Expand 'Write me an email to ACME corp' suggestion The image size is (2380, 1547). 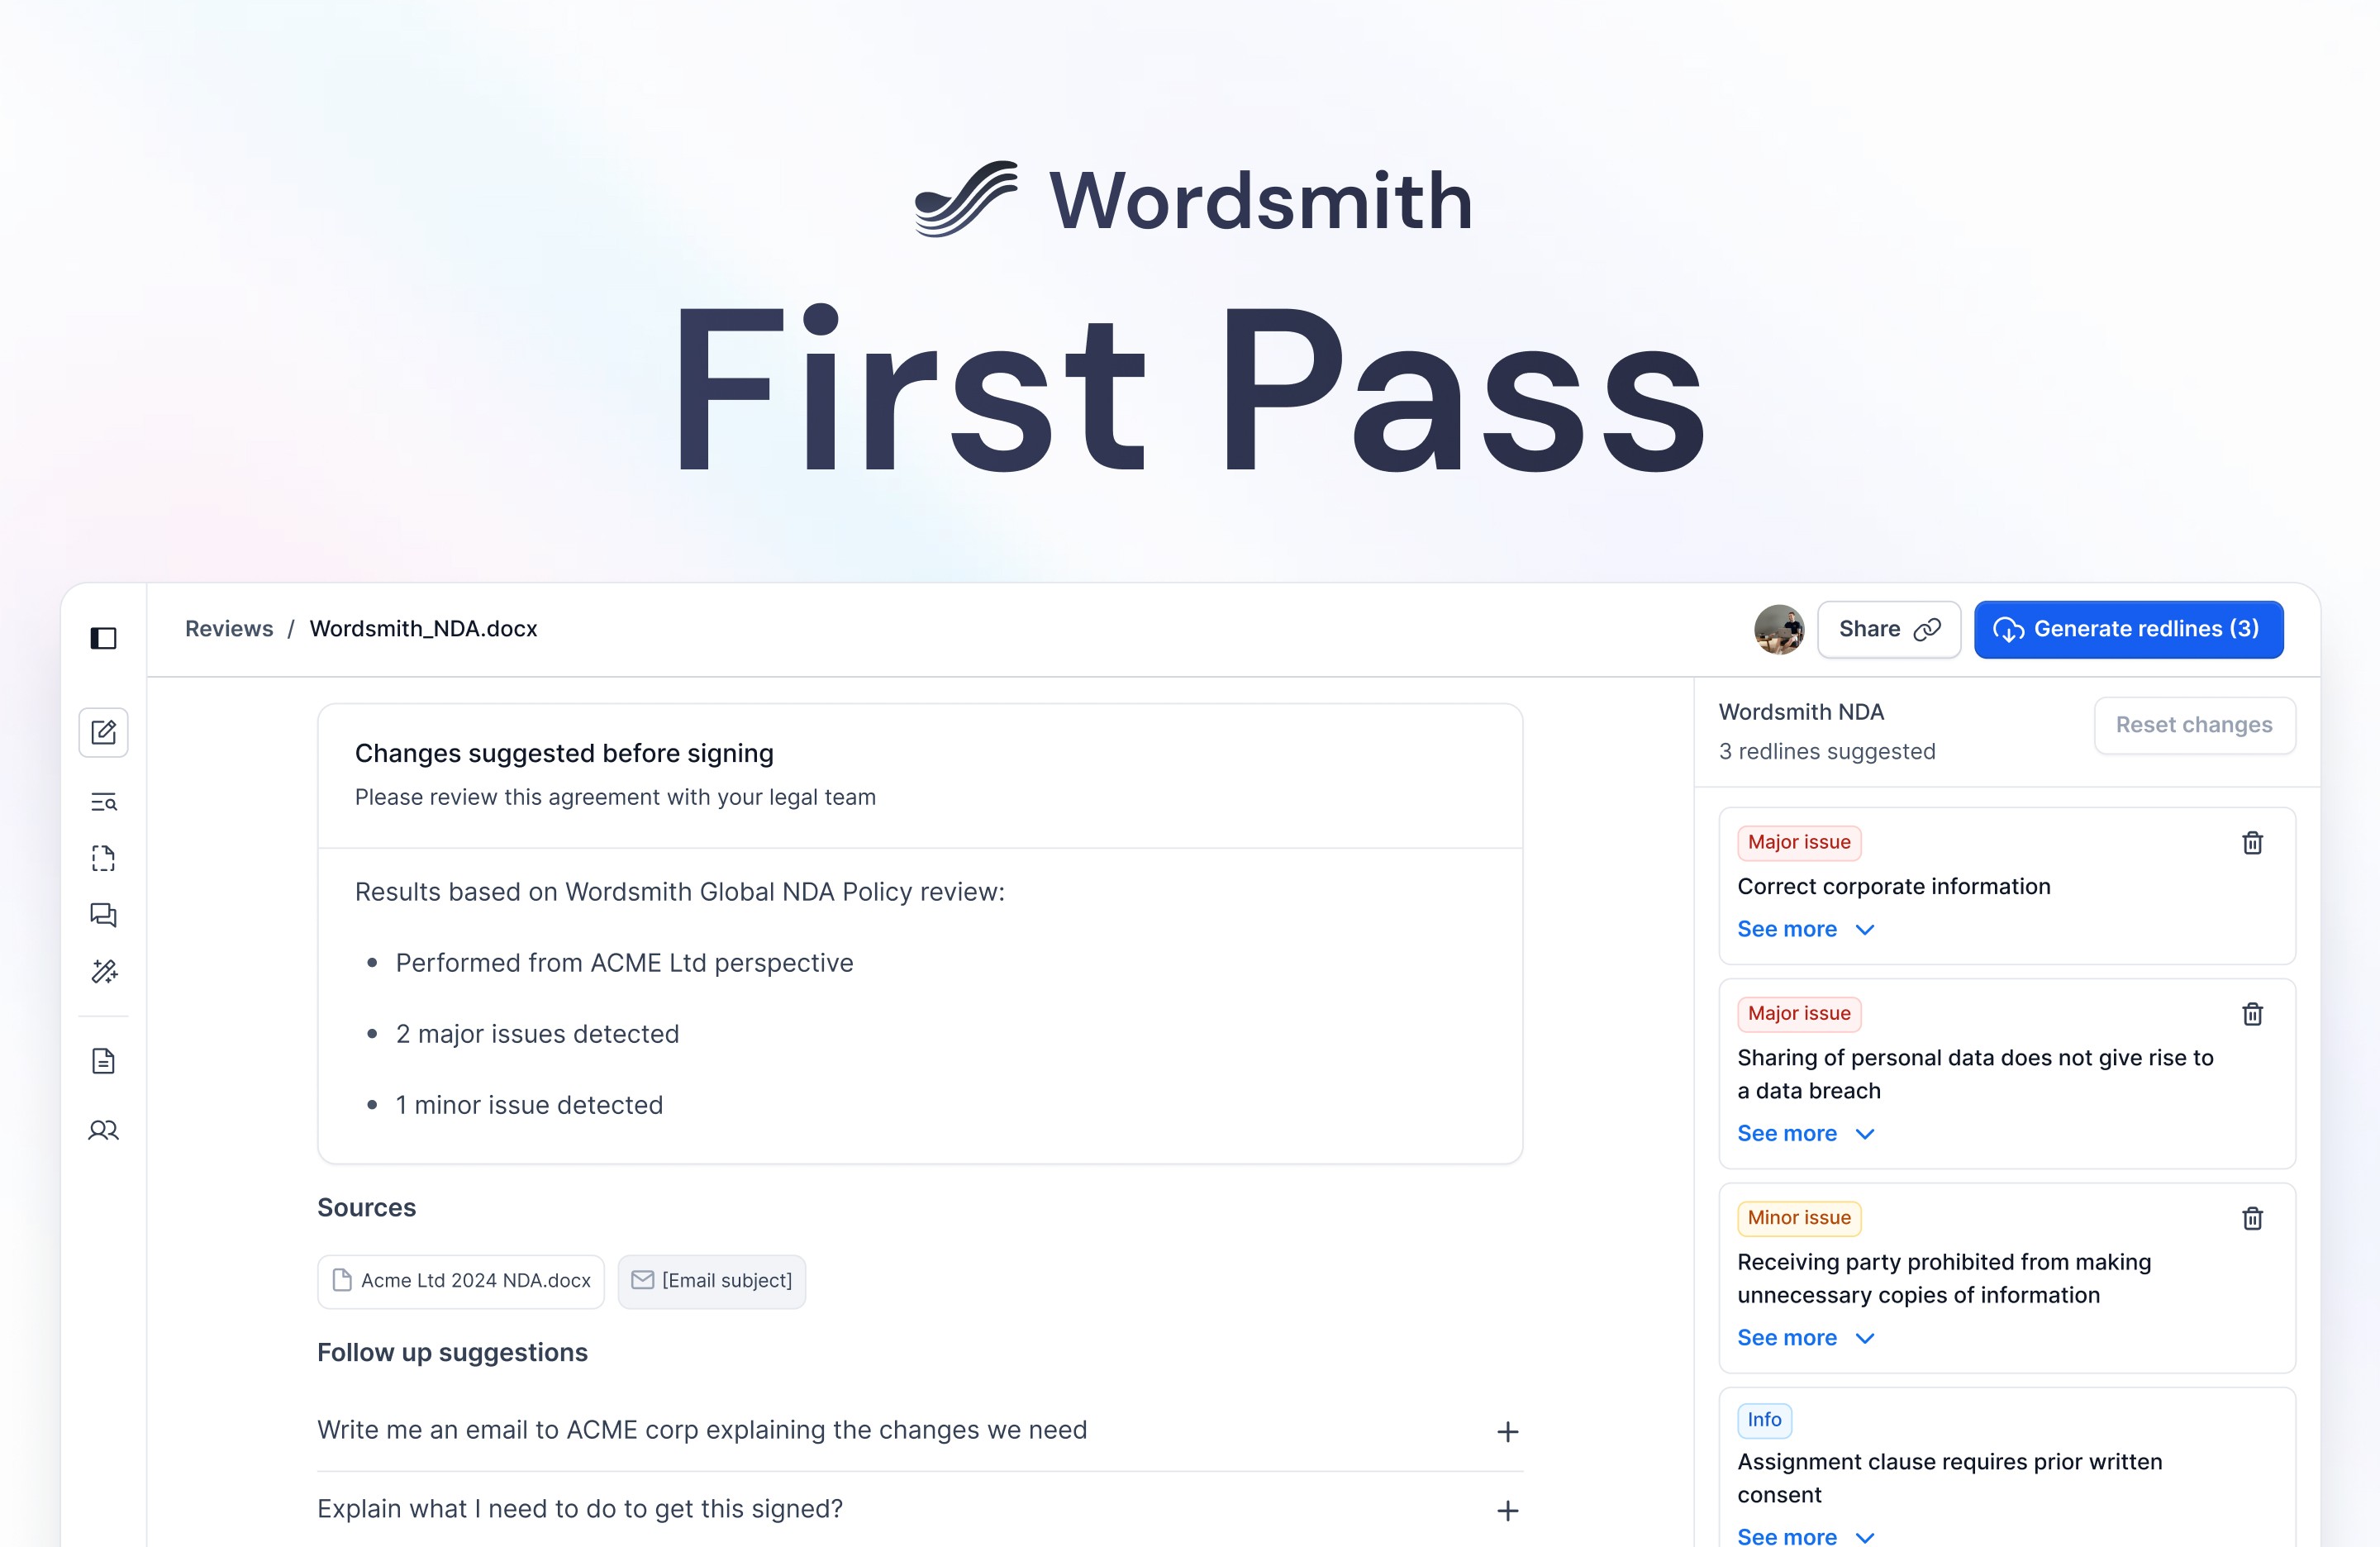coord(1506,1429)
